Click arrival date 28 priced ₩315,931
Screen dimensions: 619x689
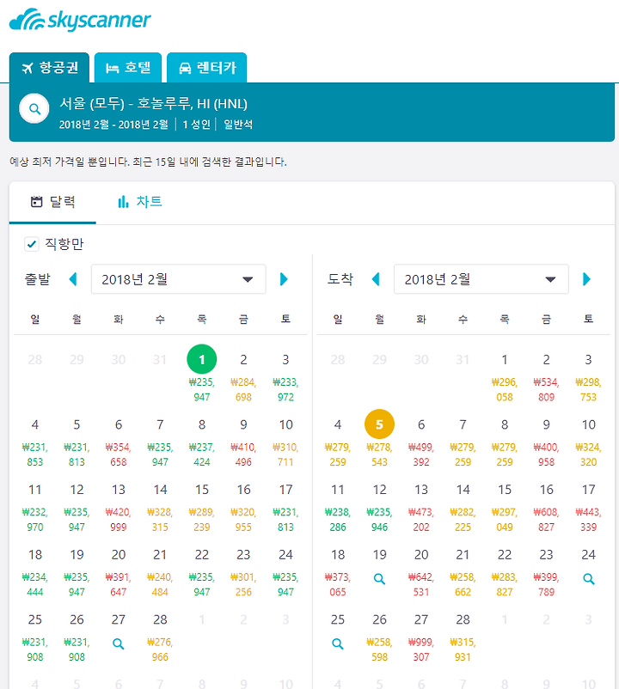[463, 638]
